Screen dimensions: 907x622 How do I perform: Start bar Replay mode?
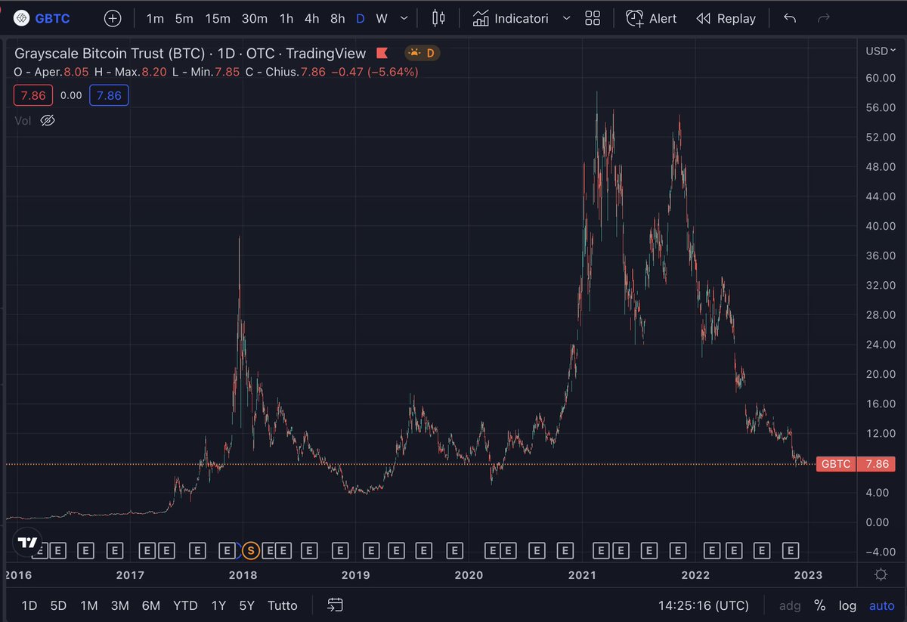tap(726, 18)
